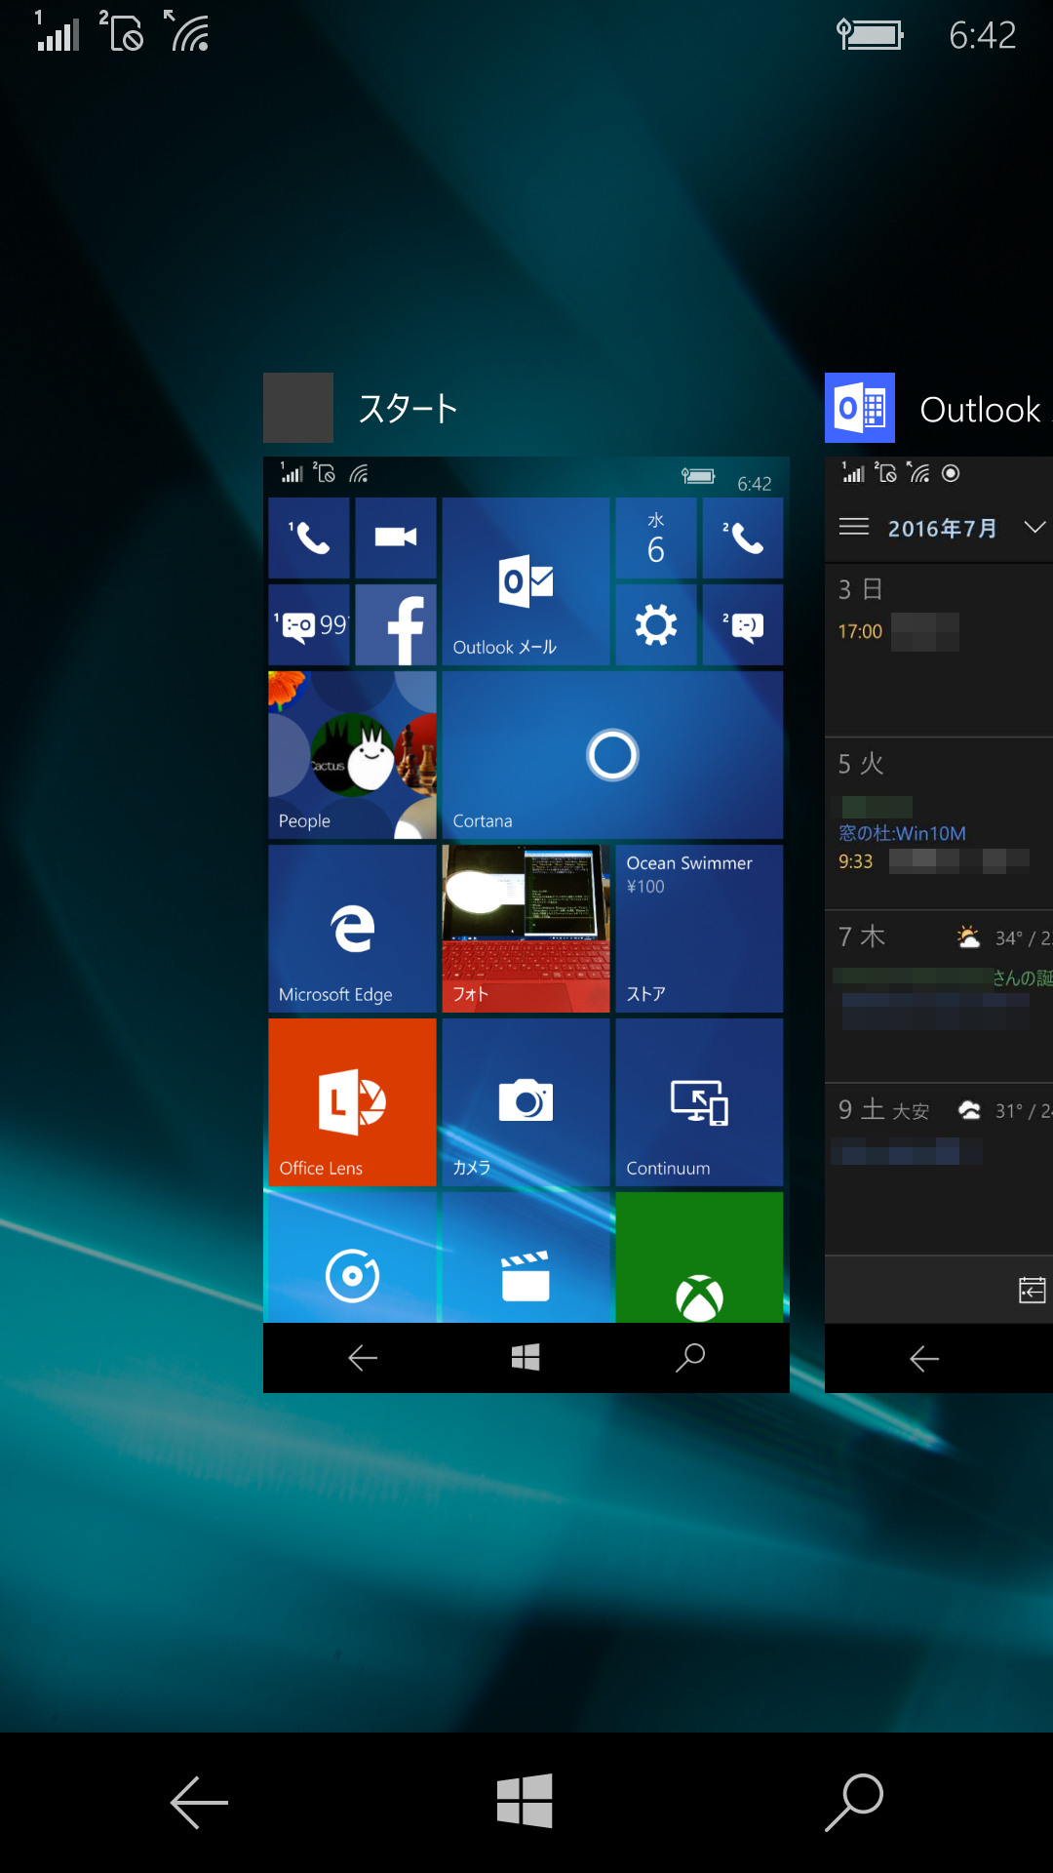Open the カメラ camera tile
Image resolution: width=1053 pixels, height=1873 pixels.
tap(526, 1102)
